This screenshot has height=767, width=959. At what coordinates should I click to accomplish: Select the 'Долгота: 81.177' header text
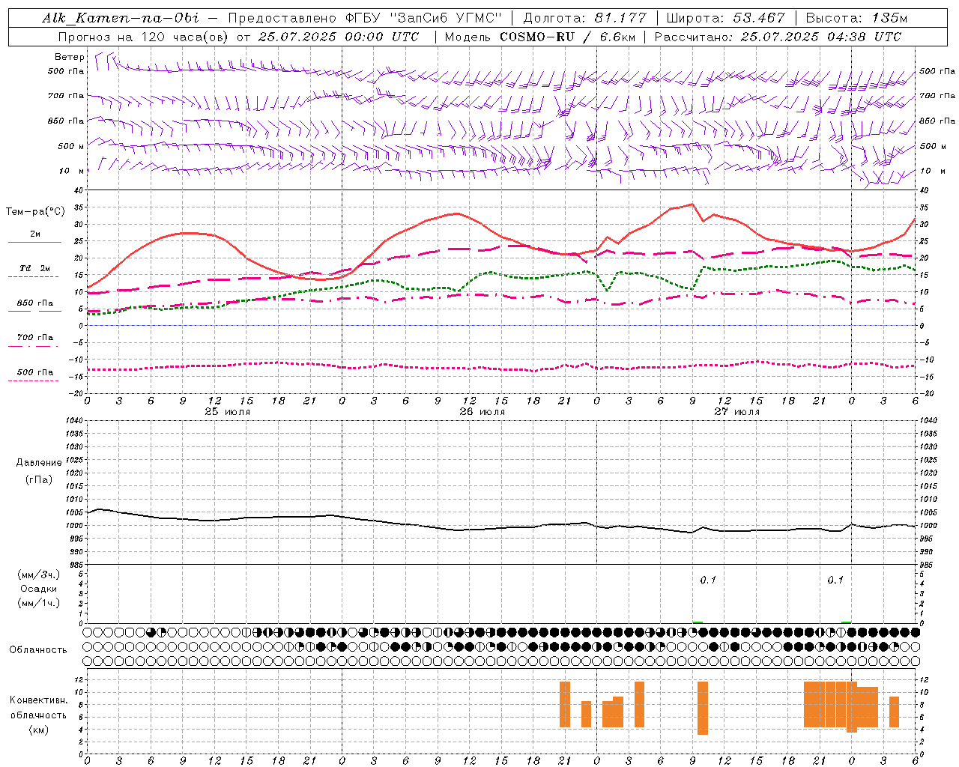[x=584, y=18]
